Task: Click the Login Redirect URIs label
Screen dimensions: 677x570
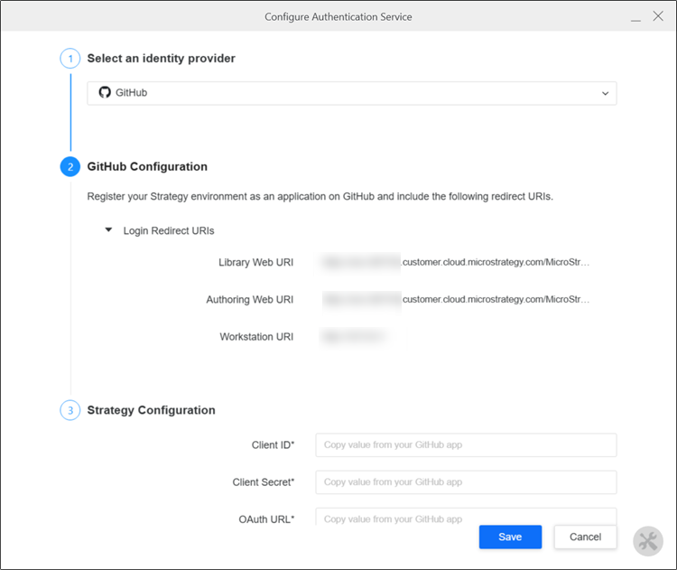Action: 169,230
